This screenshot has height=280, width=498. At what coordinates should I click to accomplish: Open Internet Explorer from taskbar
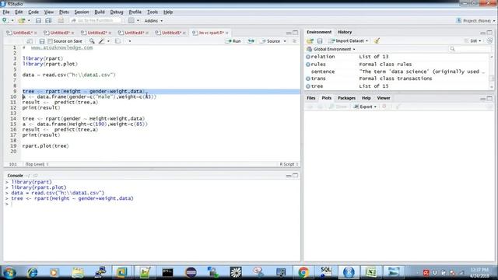pyautogui.click(x=32, y=272)
